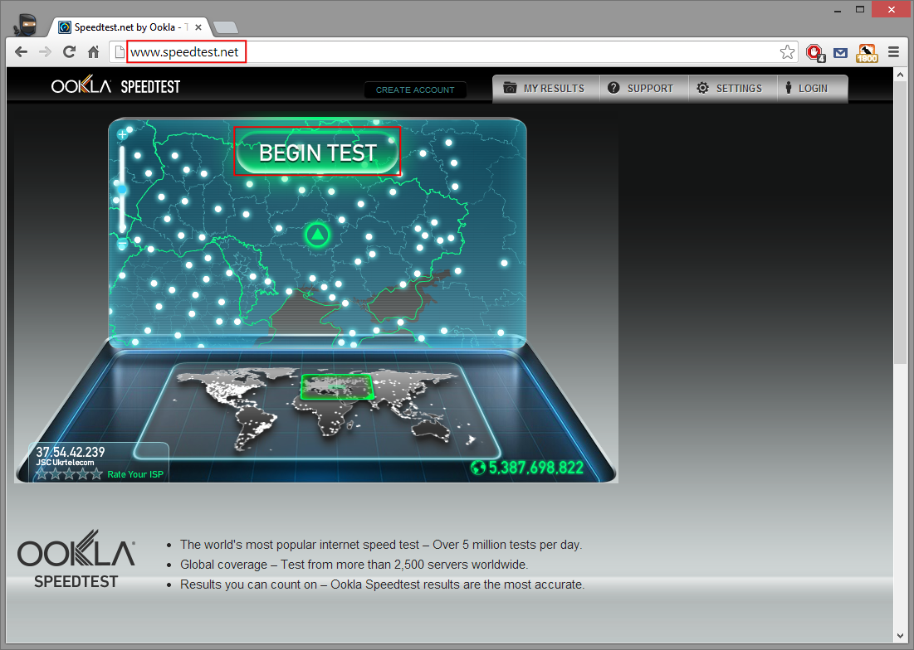Click text 'Results you can count on'
This screenshot has width=914, height=650.
248,585
